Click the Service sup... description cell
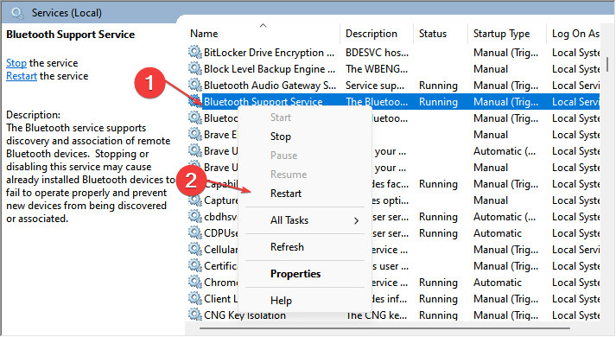Image resolution: width=616 pixels, height=337 pixels. (375, 86)
